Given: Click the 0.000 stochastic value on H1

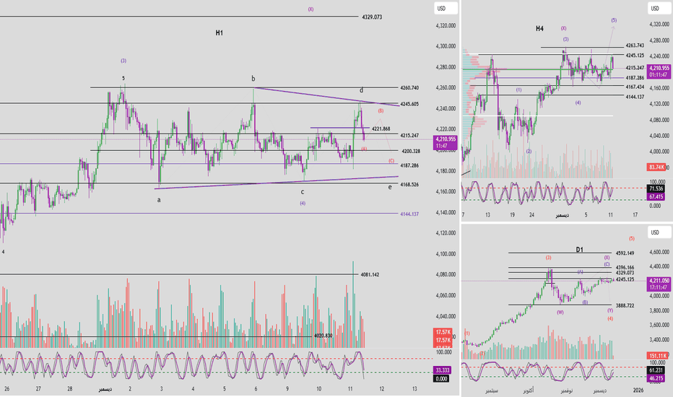Looking at the screenshot, I should [x=442, y=378].
